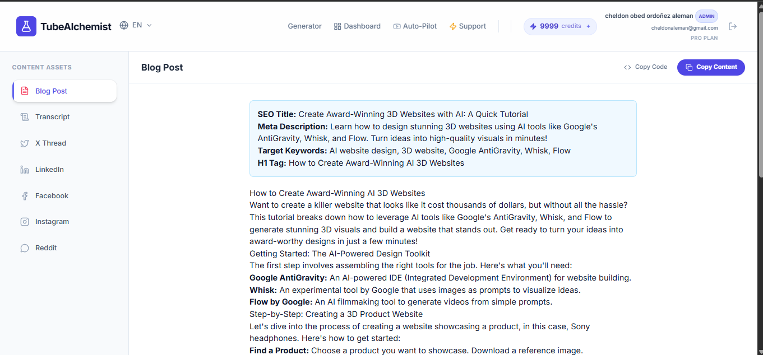Click the logout arrow icon
This screenshot has height=355, width=763.
click(733, 26)
